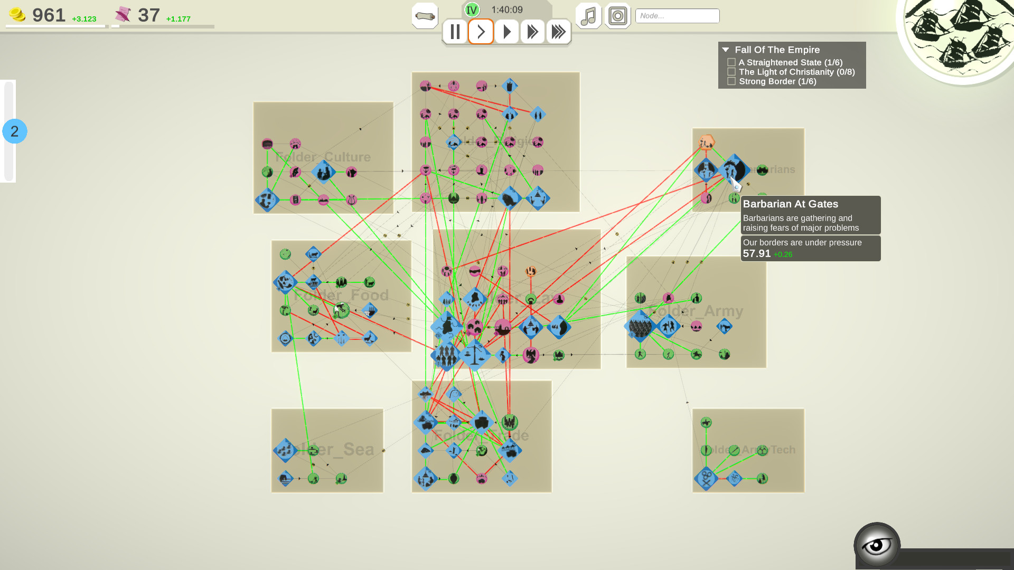1014x570 pixels.
Task: Pause the game simulation
Action: 455,32
